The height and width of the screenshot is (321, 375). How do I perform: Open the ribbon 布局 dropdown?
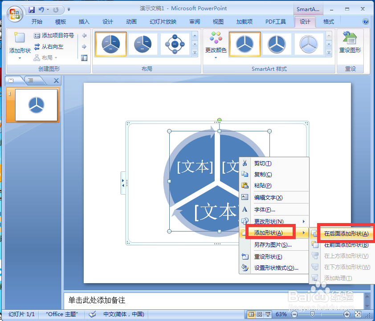(x=46, y=57)
